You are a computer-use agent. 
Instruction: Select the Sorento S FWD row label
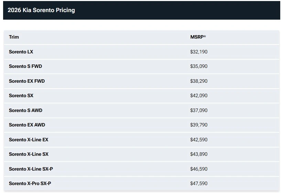point(25,66)
